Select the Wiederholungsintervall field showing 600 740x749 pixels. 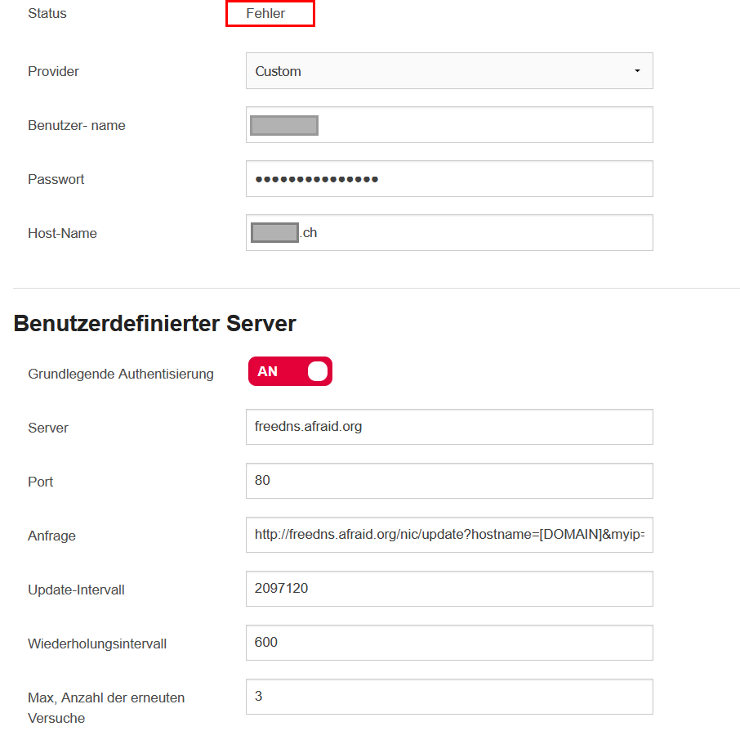[448, 643]
